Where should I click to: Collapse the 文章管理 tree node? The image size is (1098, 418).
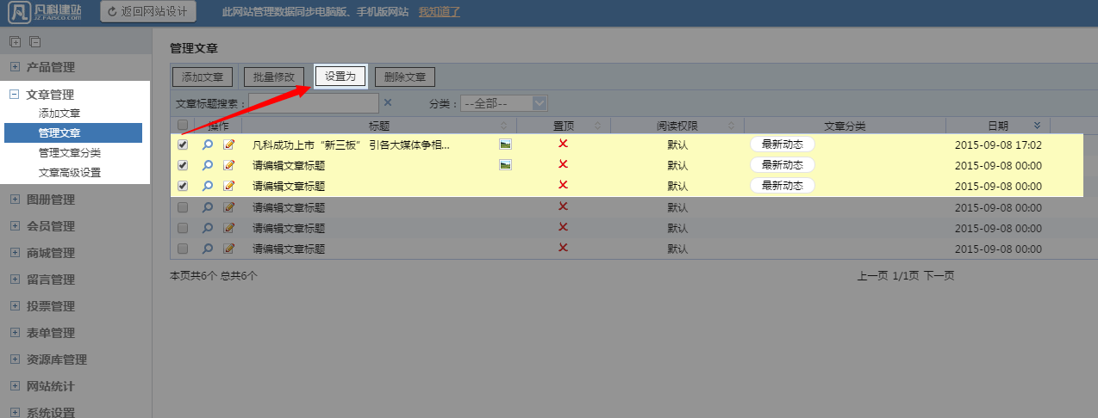tap(14, 95)
